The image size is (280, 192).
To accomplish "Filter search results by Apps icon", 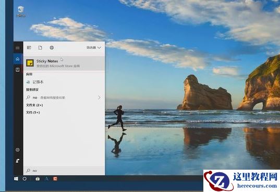I will (x=29, y=48).
